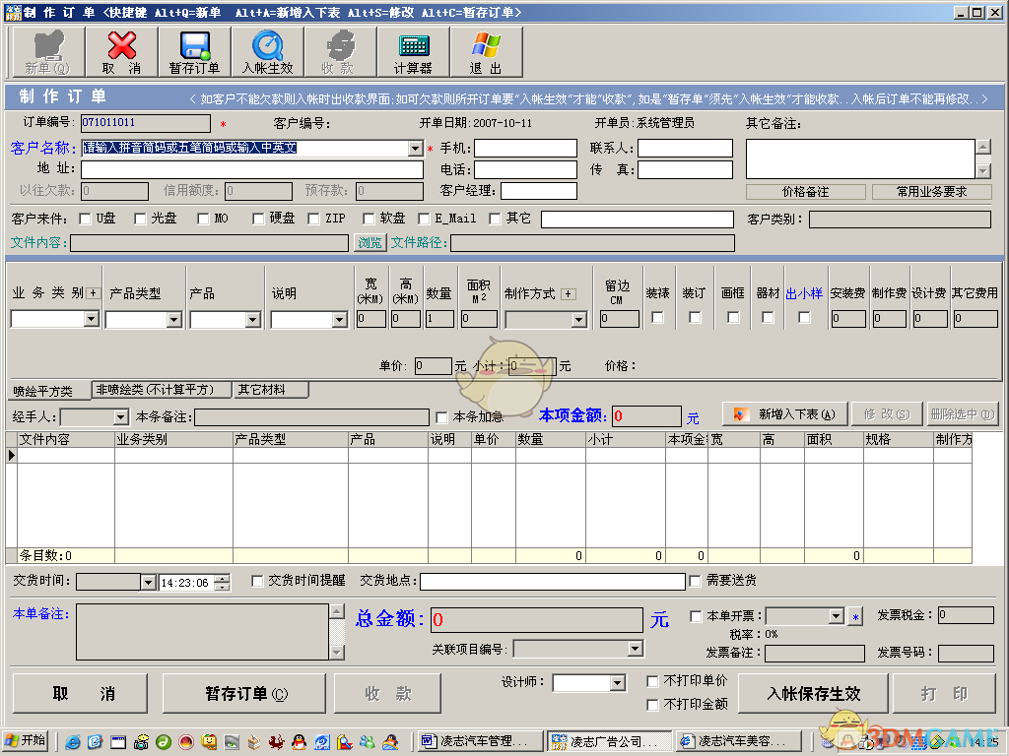Click the 入帐生效 toolbar icon
The width and height of the screenshot is (1009, 756).
tap(267, 51)
